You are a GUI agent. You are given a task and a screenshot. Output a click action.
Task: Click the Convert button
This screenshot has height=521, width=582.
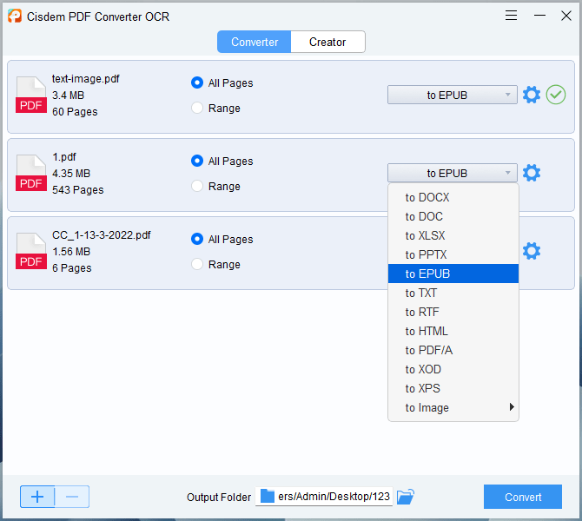[x=523, y=497]
